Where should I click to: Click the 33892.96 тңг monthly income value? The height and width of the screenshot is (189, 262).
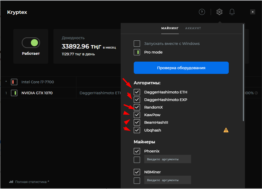[81, 46]
